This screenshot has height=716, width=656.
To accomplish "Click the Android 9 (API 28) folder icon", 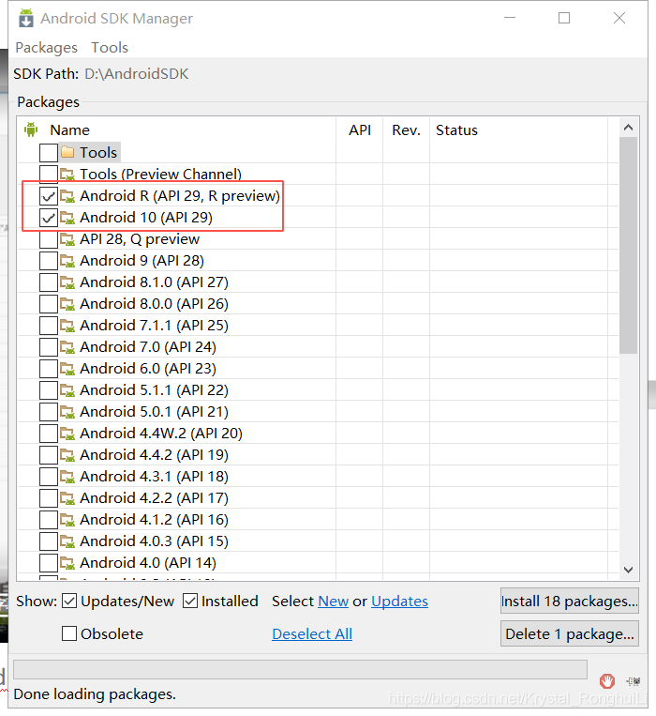I will [67, 261].
